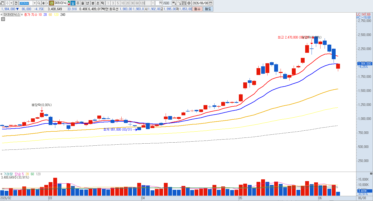Switch to the 주 weekly chart period
The image size is (373, 201).
(x=78, y=3)
